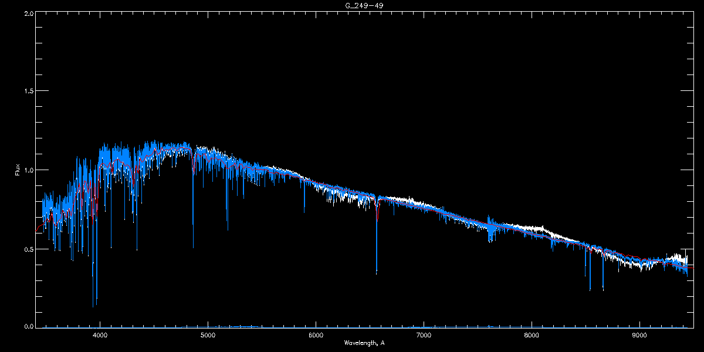Click the Wavelength, A axis label

click(x=364, y=343)
